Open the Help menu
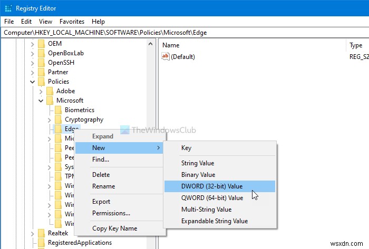Image resolution: width=369 pixels, height=249 pixels. click(98, 22)
